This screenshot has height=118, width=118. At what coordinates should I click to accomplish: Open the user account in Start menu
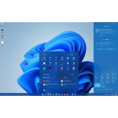45,90
